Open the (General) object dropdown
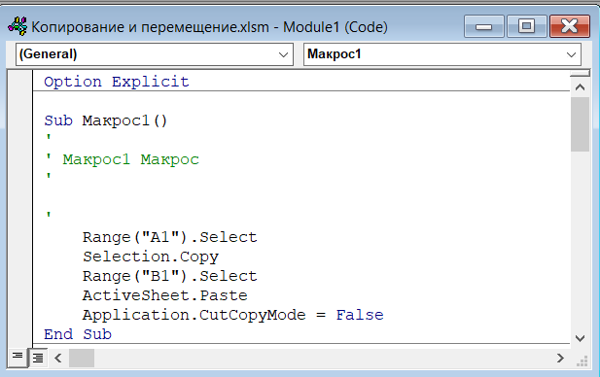 coord(155,54)
